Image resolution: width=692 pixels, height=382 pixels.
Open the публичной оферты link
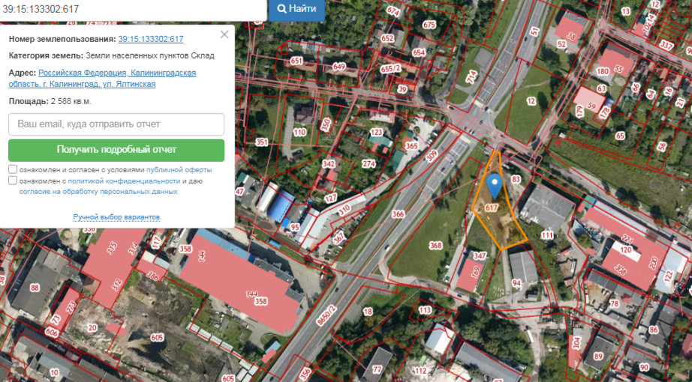179,170
